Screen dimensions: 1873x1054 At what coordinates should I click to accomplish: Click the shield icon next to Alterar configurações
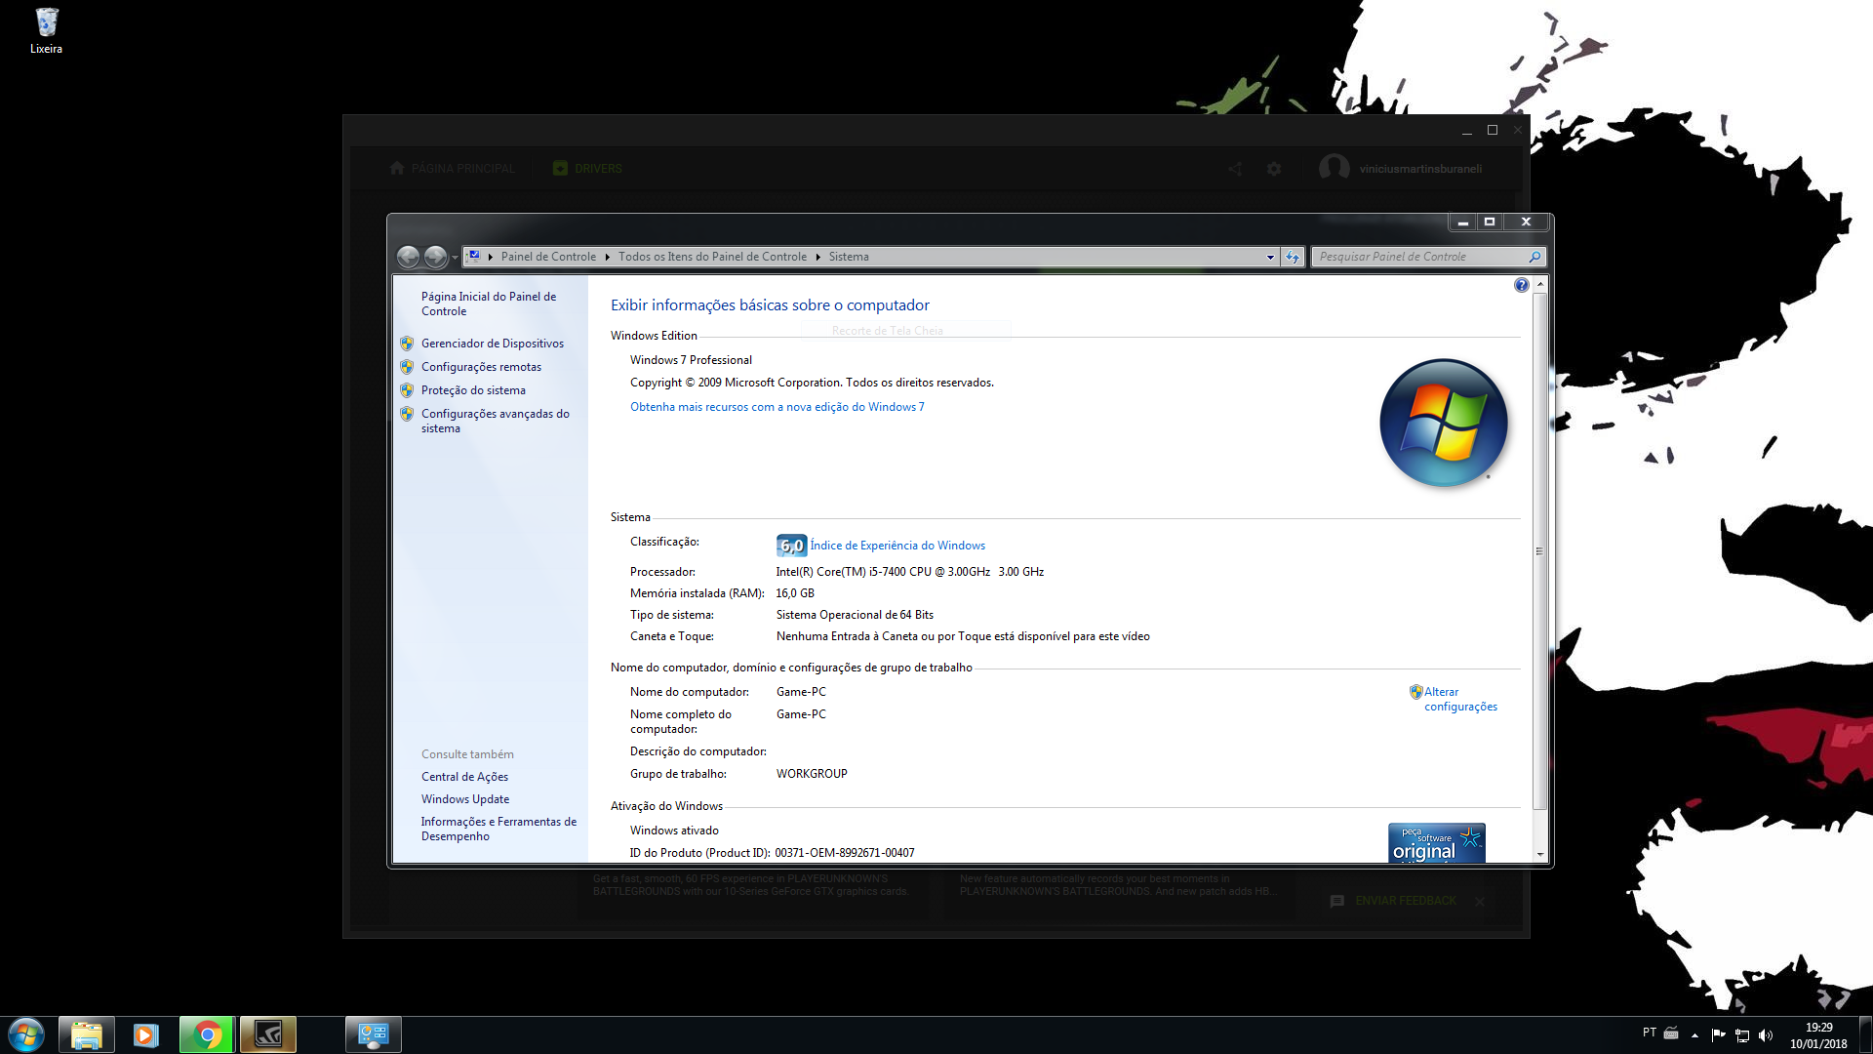pyautogui.click(x=1415, y=692)
